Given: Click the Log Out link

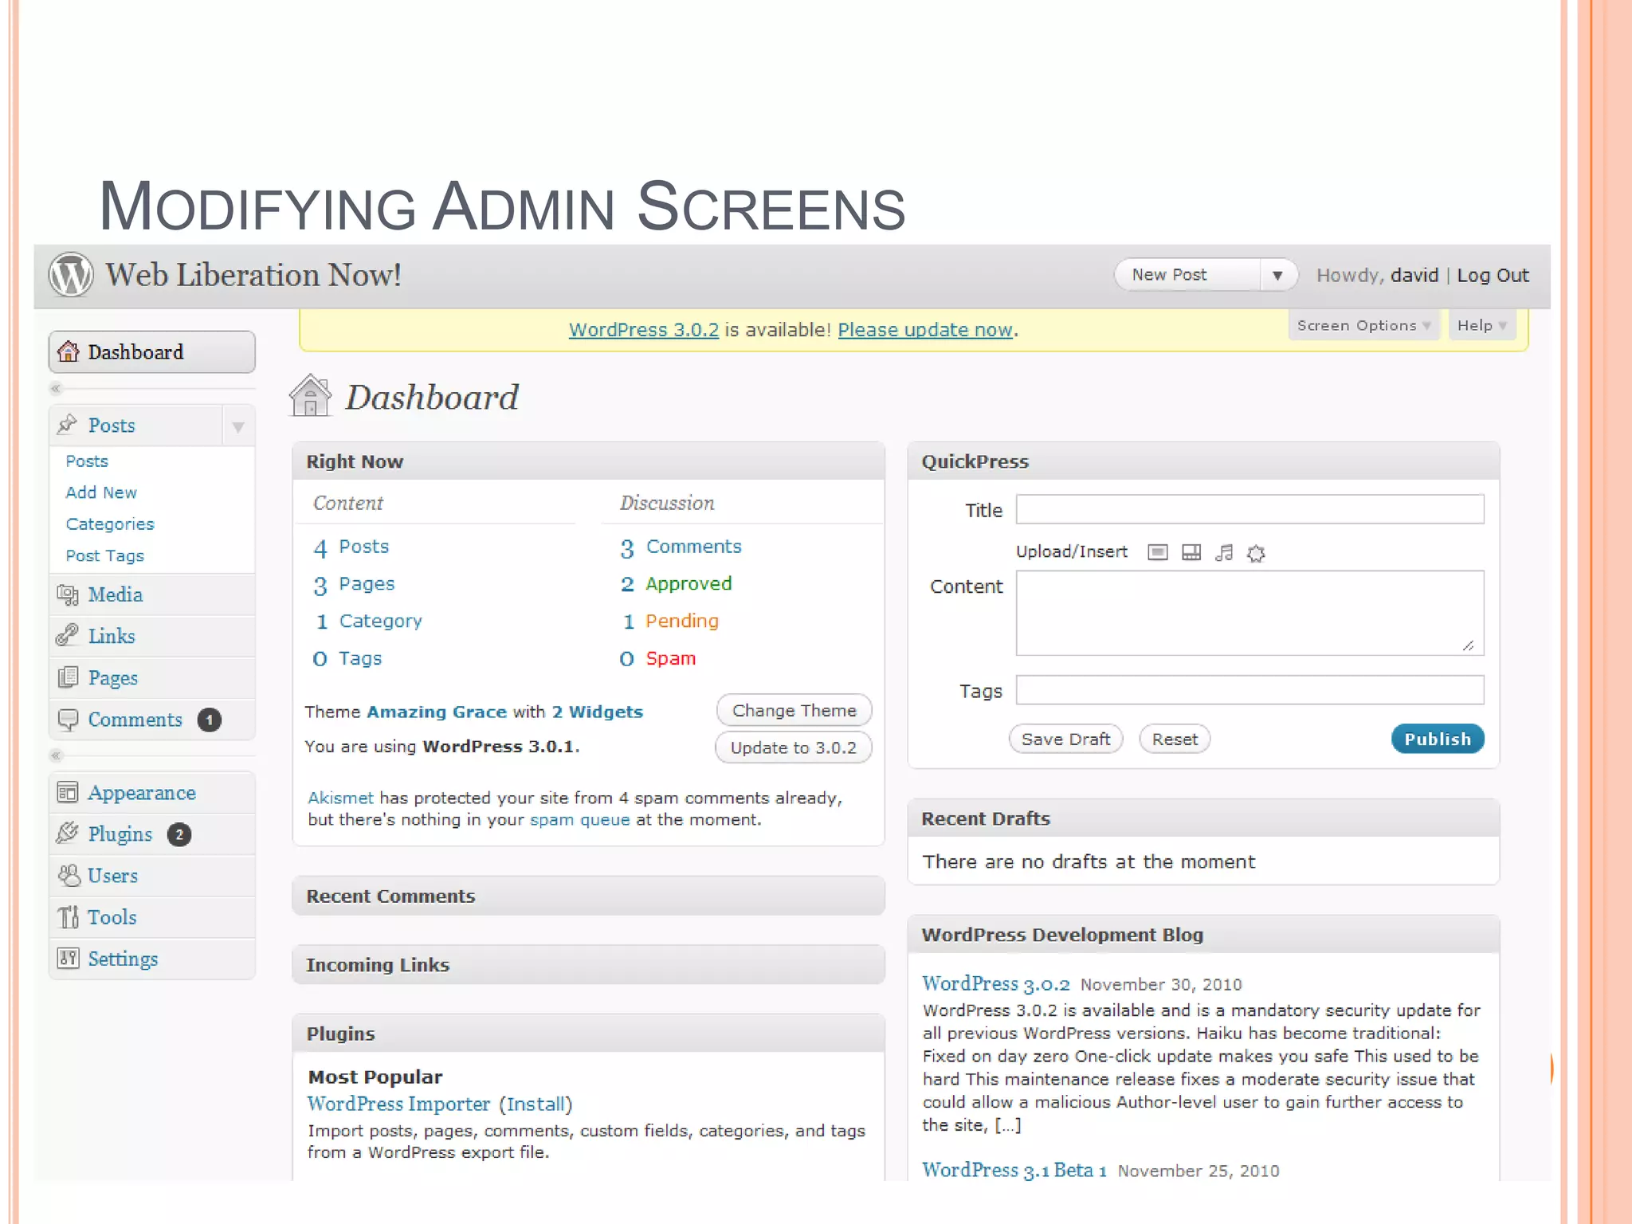Looking at the screenshot, I should pyautogui.click(x=1493, y=276).
